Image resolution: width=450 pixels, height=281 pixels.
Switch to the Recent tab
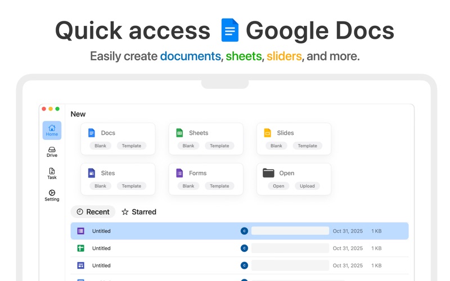(x=93, y=212)
